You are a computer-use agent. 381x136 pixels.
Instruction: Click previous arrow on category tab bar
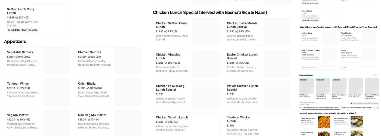374,108
